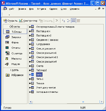This screenshot has width=106, height=111.
Task: Switch to Small Icons view
Action: [x=68, y=21]
